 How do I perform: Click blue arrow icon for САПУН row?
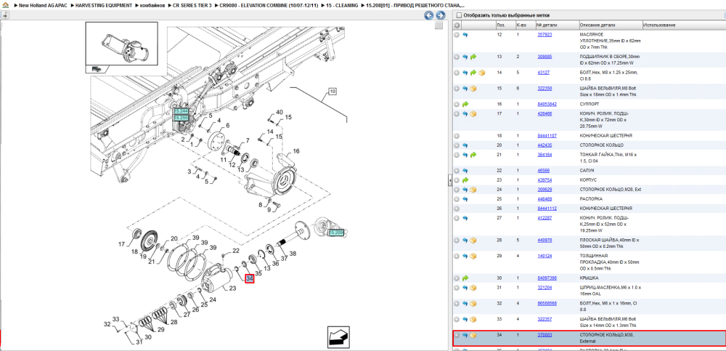[465, 171]
